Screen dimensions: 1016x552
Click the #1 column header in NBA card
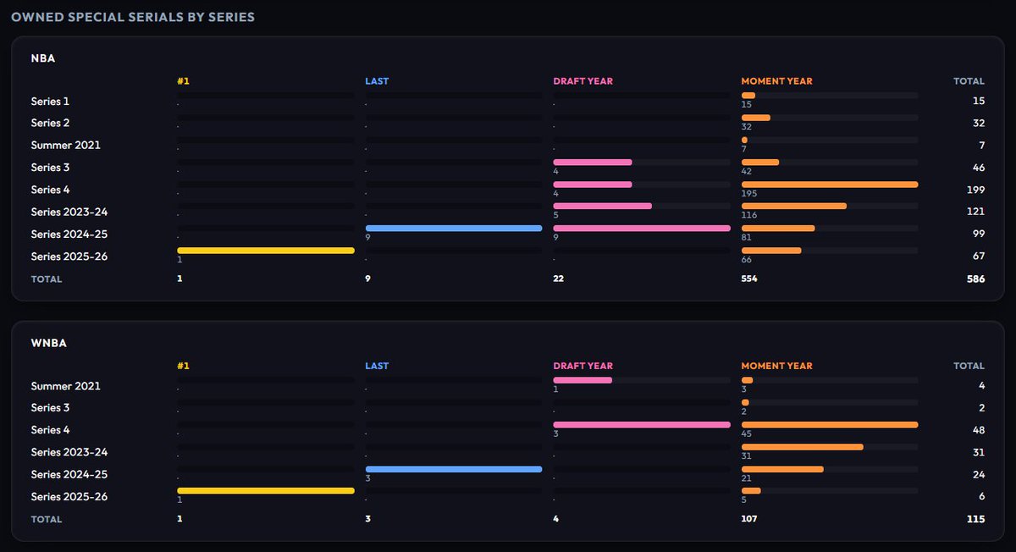183,81
